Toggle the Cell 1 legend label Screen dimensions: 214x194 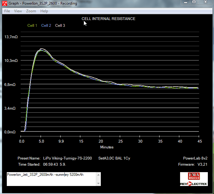pyautogui.click(x=32, y=26)
